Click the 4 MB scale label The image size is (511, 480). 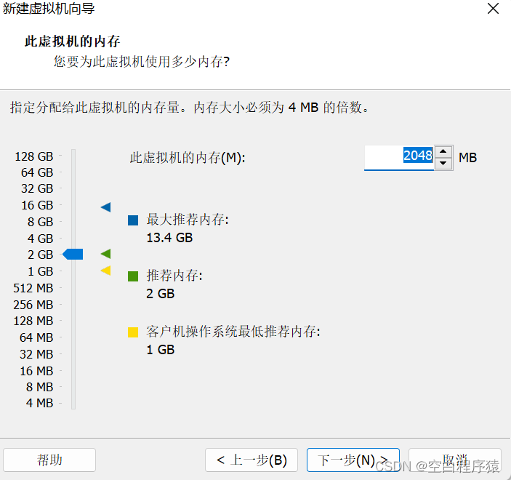pyautogui.click(x=39, y=403)
